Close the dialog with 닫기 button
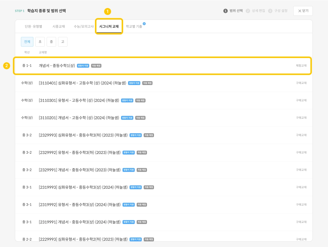The height and width of the screenshot is (247, 328). (303, 11)
